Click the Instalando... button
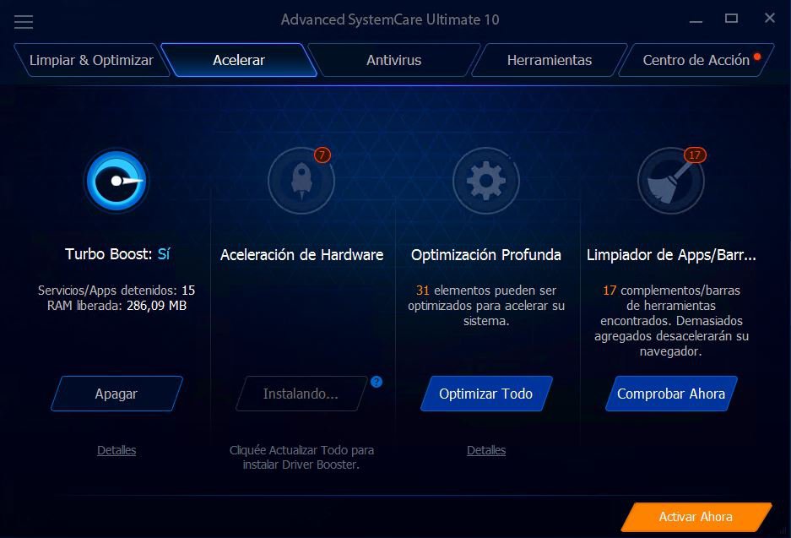The width and height of the screenshot is (791, 538). coord(301,394)
